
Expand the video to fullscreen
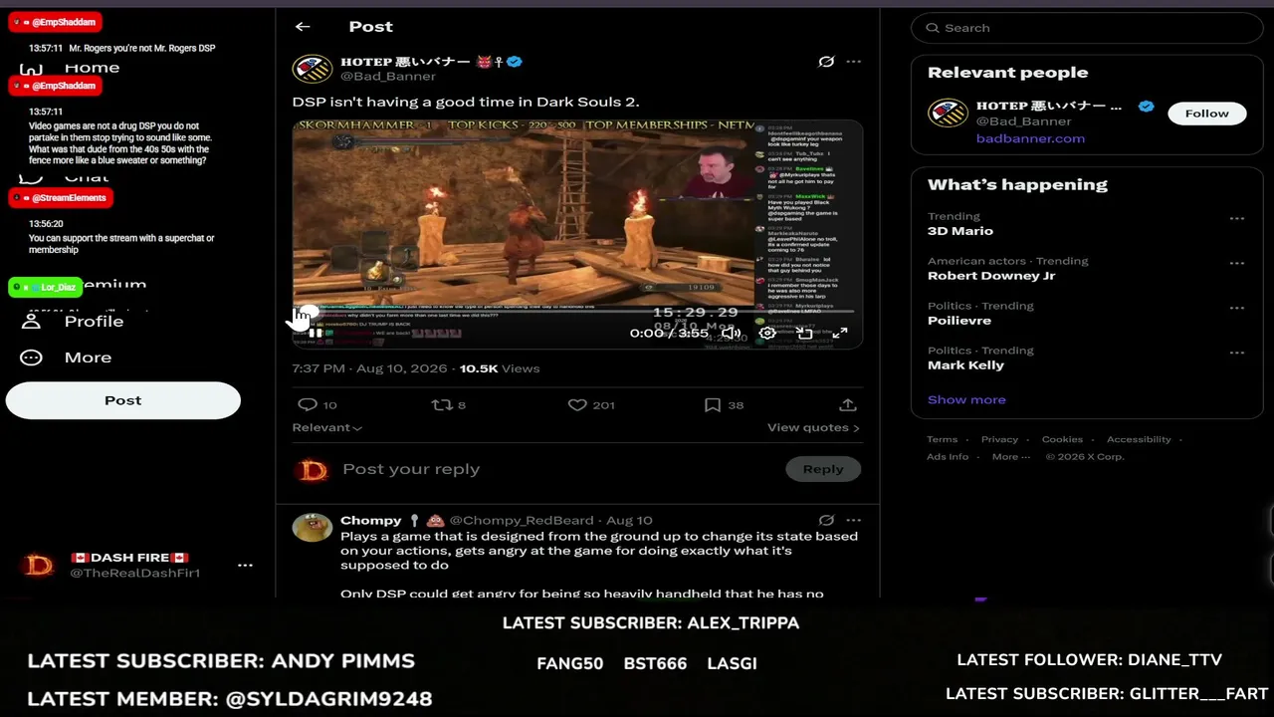(x=840, y=334)
